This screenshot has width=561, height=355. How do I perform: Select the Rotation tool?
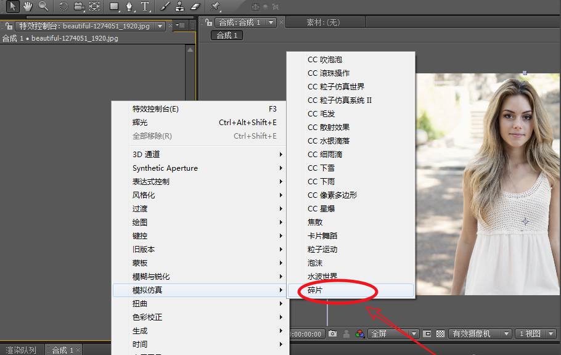coord(63,6)
